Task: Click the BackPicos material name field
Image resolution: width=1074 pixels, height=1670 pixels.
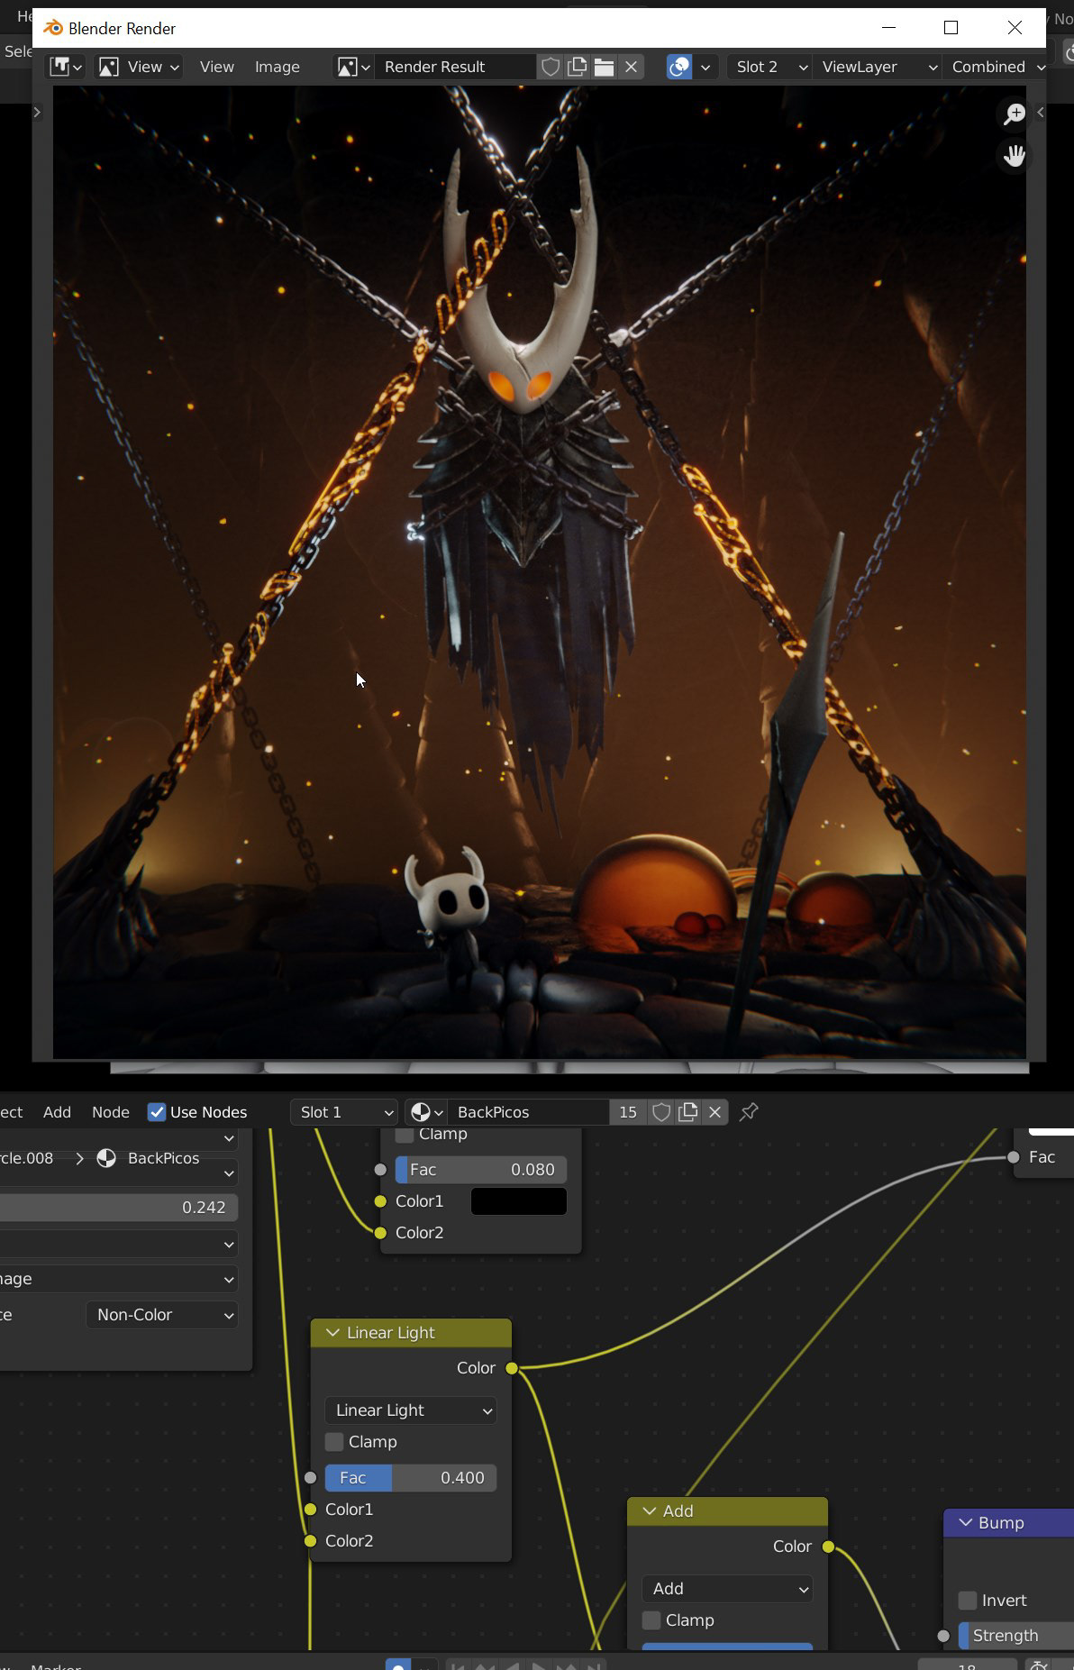Action: click(x=528, y=1112)
